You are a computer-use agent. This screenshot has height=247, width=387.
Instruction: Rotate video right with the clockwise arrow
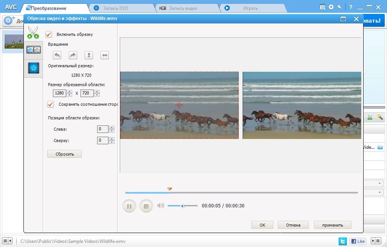[x=73, y=55]
